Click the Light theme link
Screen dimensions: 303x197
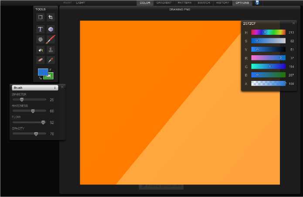tap(81, 3)
